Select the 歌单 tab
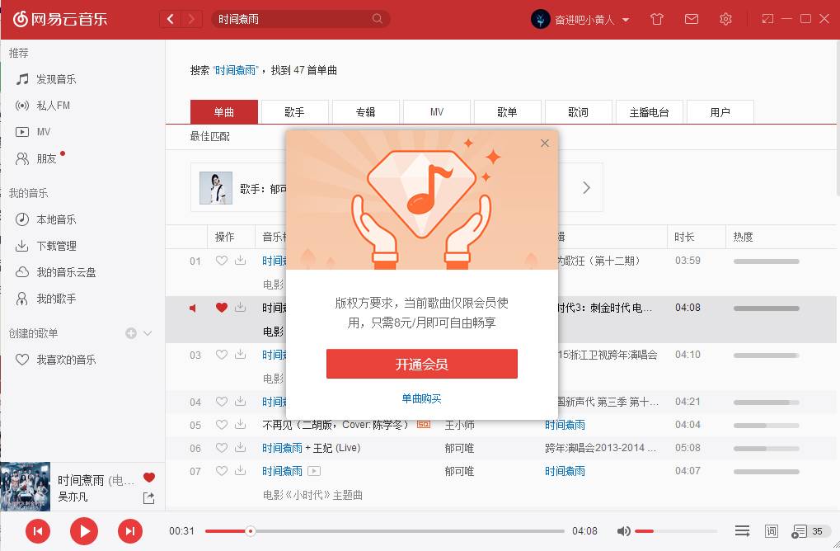 (507, 112)
